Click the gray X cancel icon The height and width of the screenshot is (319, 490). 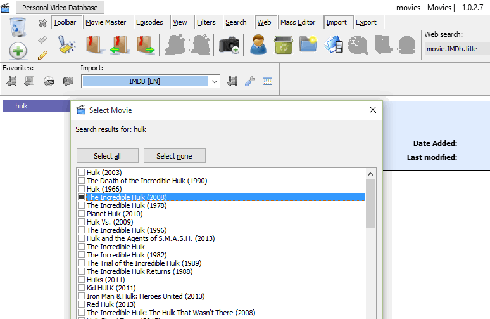coord(42,23)
